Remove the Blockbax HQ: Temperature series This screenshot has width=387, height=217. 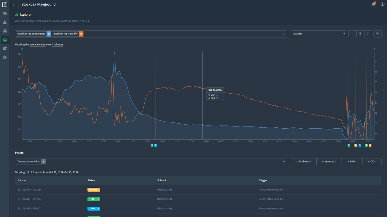(49, 34)
